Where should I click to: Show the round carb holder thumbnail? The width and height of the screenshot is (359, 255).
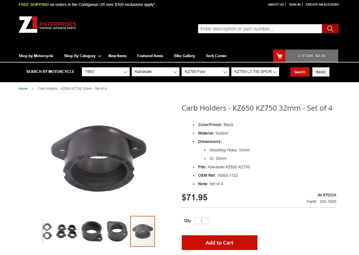(x=92, y=231)
